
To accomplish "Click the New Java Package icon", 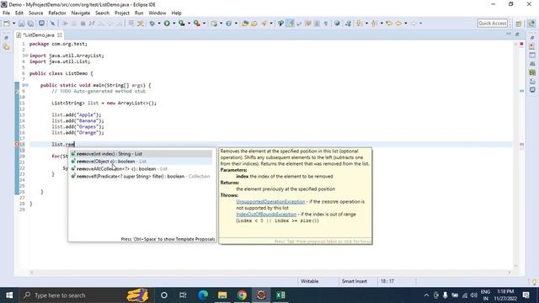I will 214,24.
